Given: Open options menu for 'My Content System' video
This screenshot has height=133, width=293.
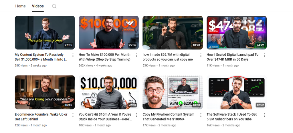Looking at the screenshot, I should 73,55.
